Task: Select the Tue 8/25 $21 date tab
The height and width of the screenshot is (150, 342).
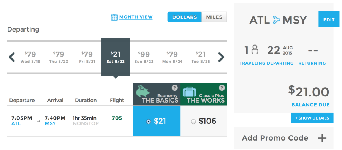Action: (x=201, y=57)
